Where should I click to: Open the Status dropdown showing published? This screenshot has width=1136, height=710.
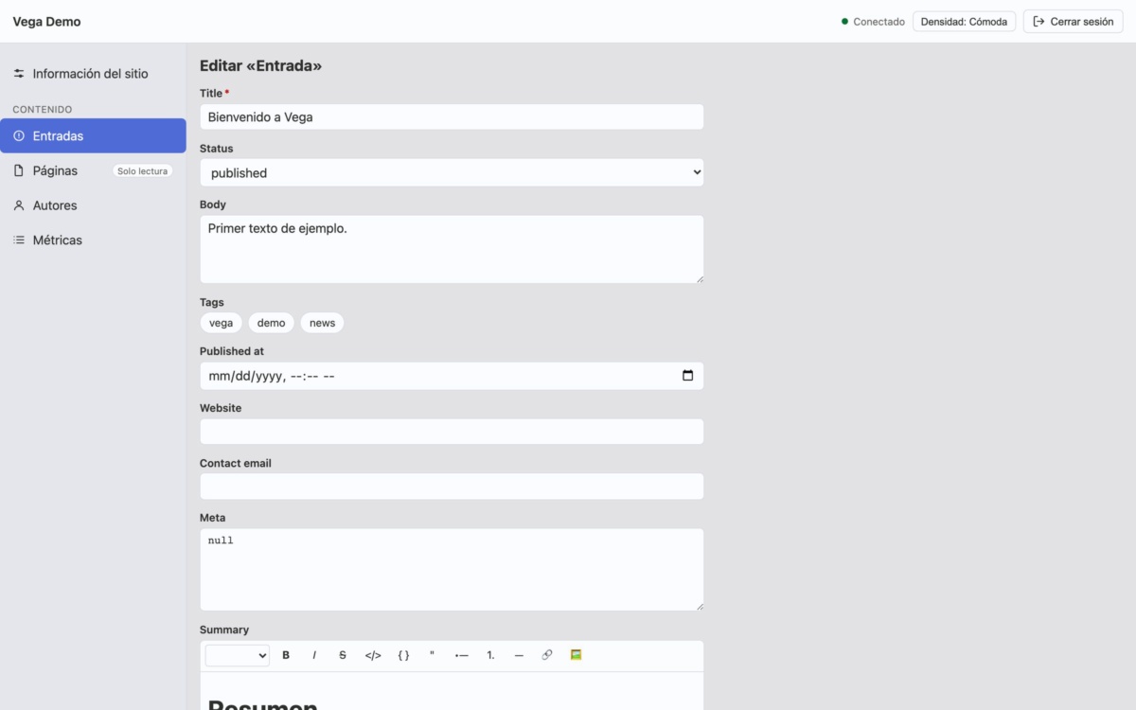pyautogui.click(x=452, y=172)
